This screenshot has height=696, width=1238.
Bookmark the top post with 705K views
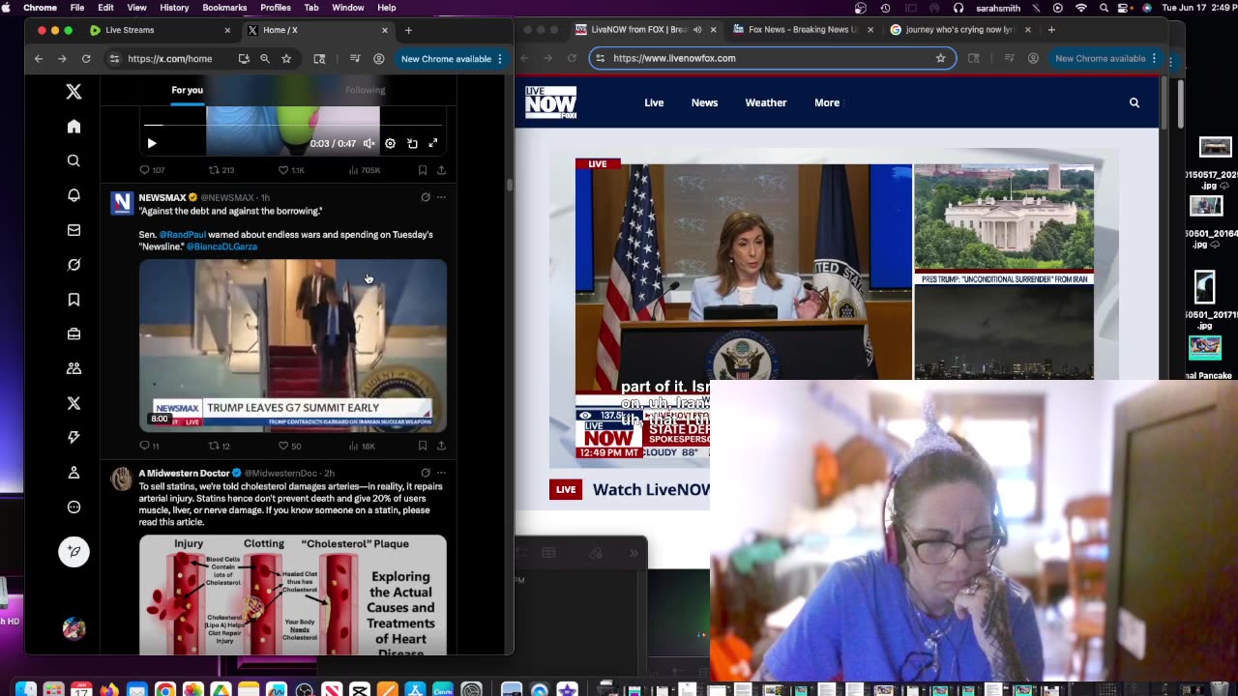pyautogui.click(x=423, y=170)
